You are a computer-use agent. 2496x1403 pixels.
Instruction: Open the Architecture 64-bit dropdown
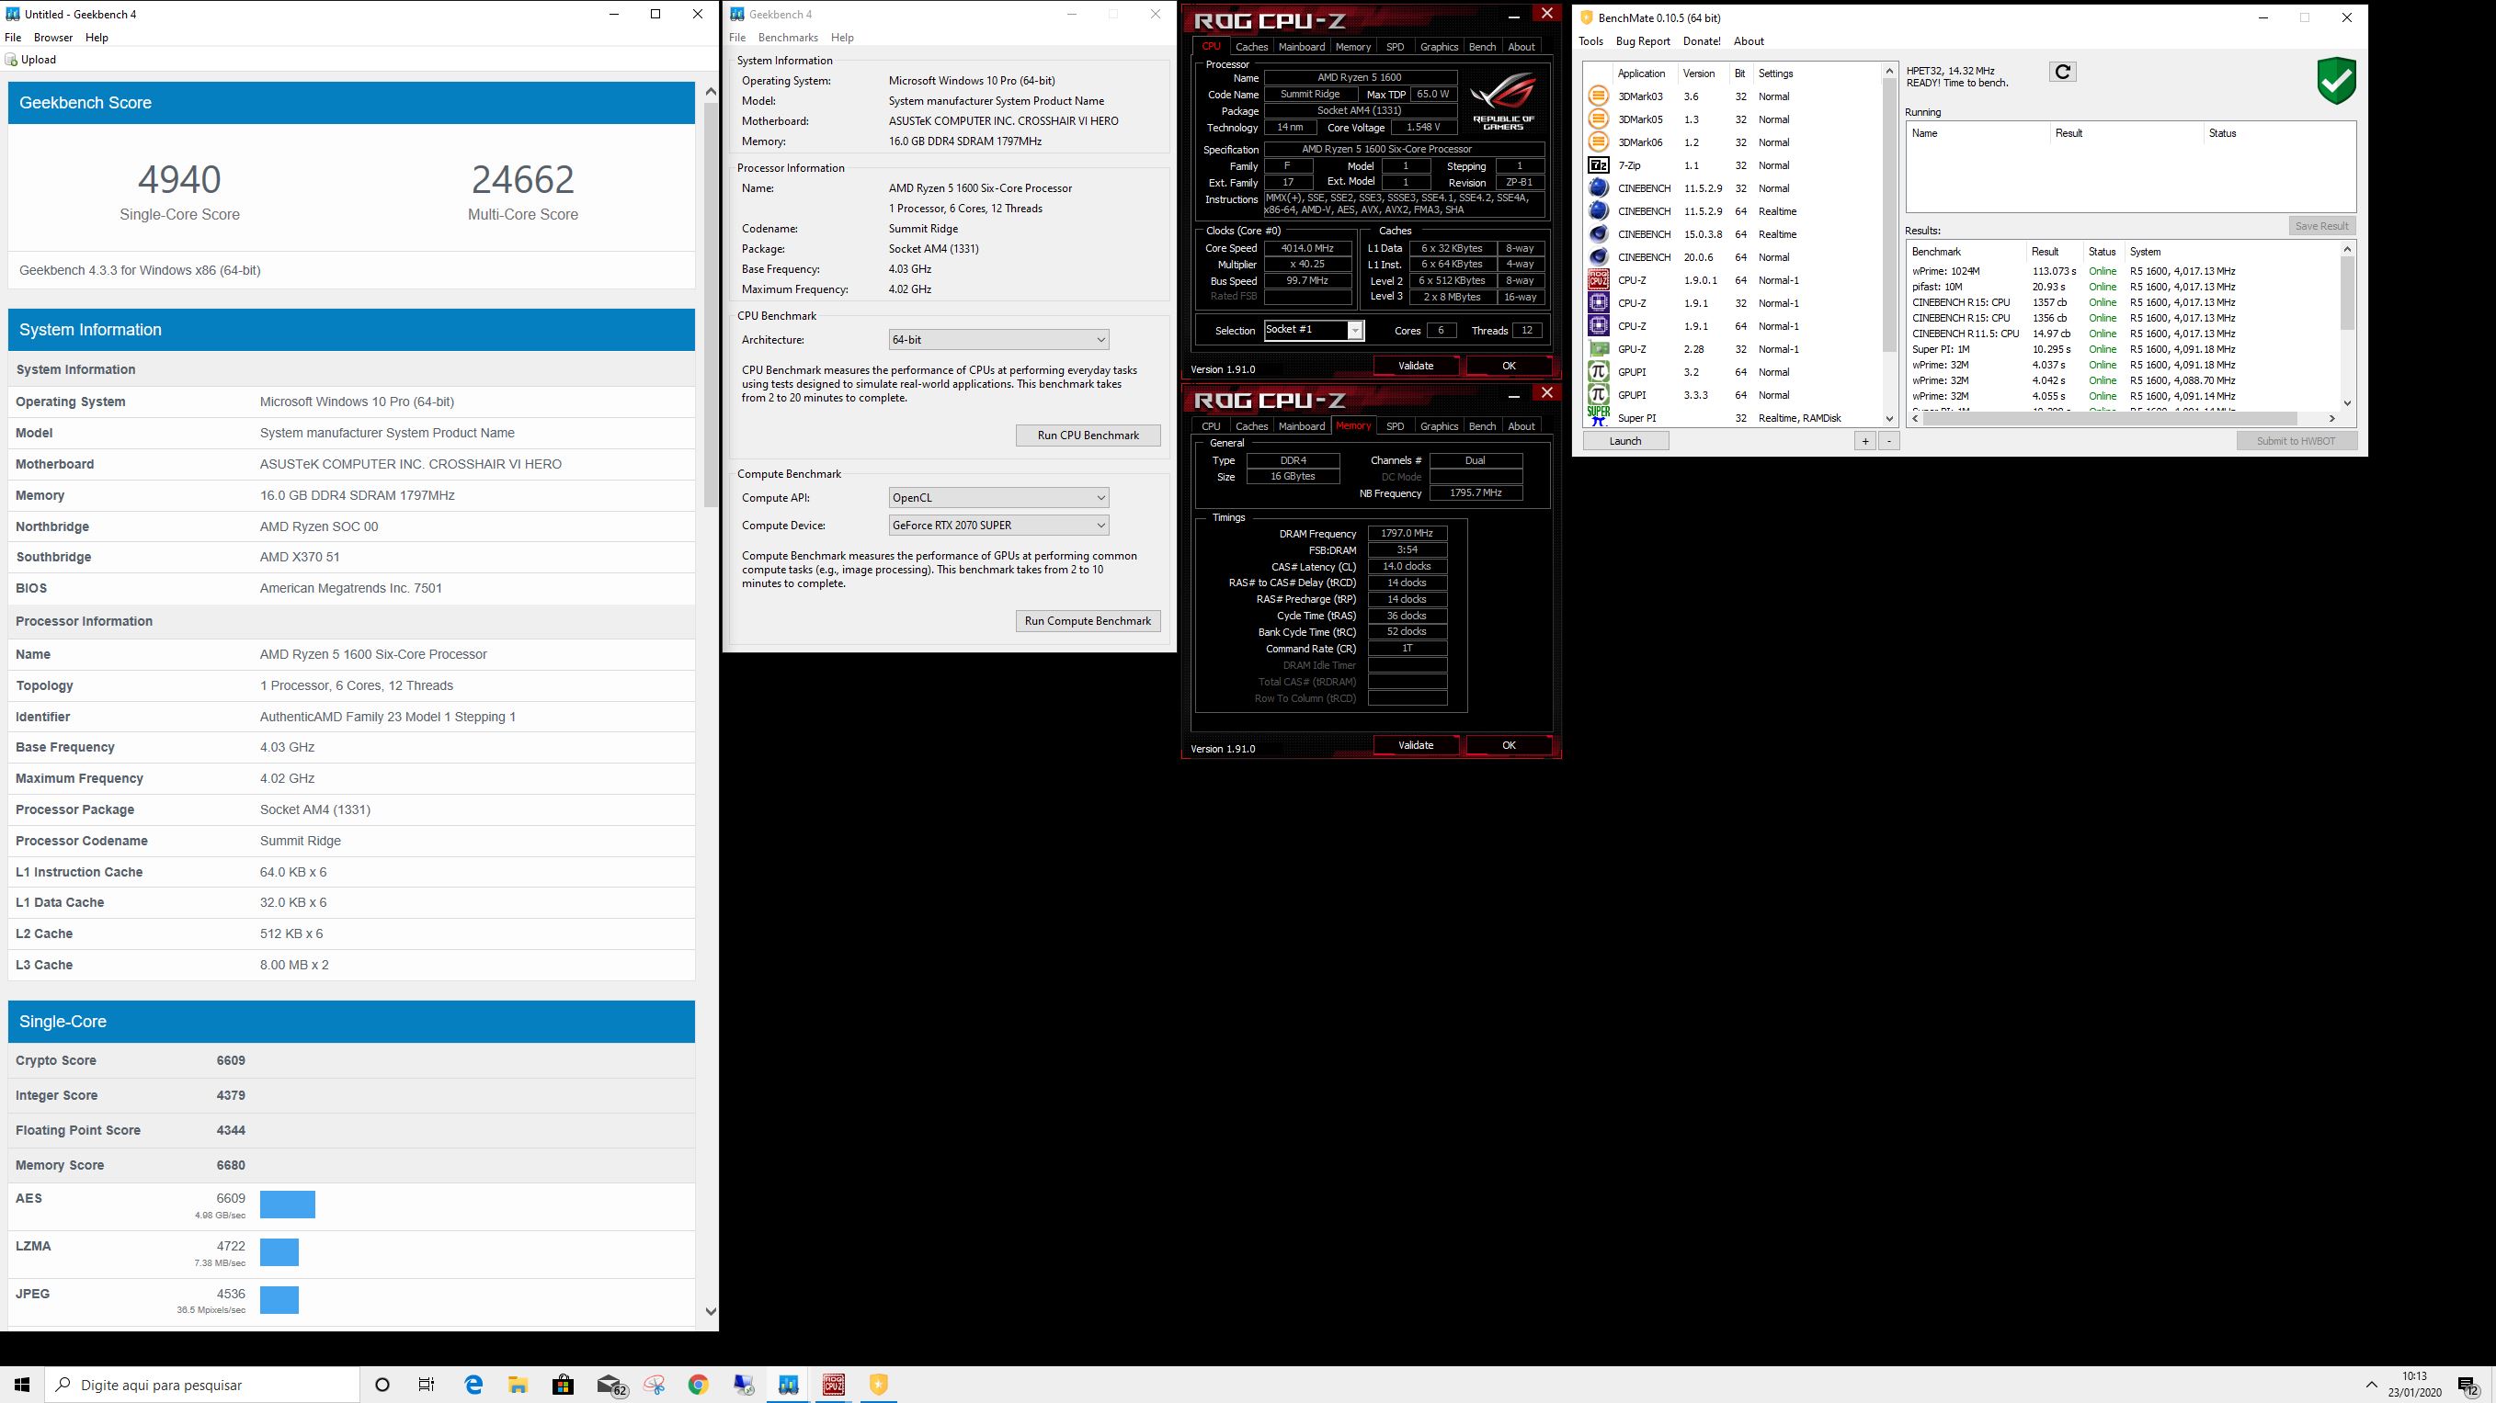point(998,340)
